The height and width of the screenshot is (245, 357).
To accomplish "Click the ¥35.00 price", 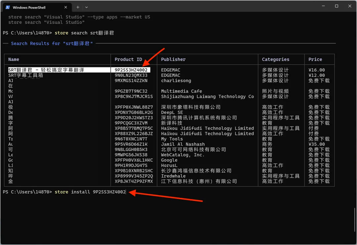I will tap(316, 144).
